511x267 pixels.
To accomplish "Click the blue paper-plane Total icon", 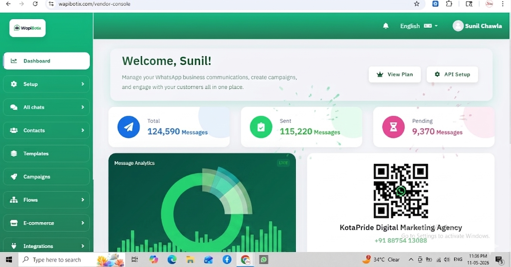I will [128, 127].
